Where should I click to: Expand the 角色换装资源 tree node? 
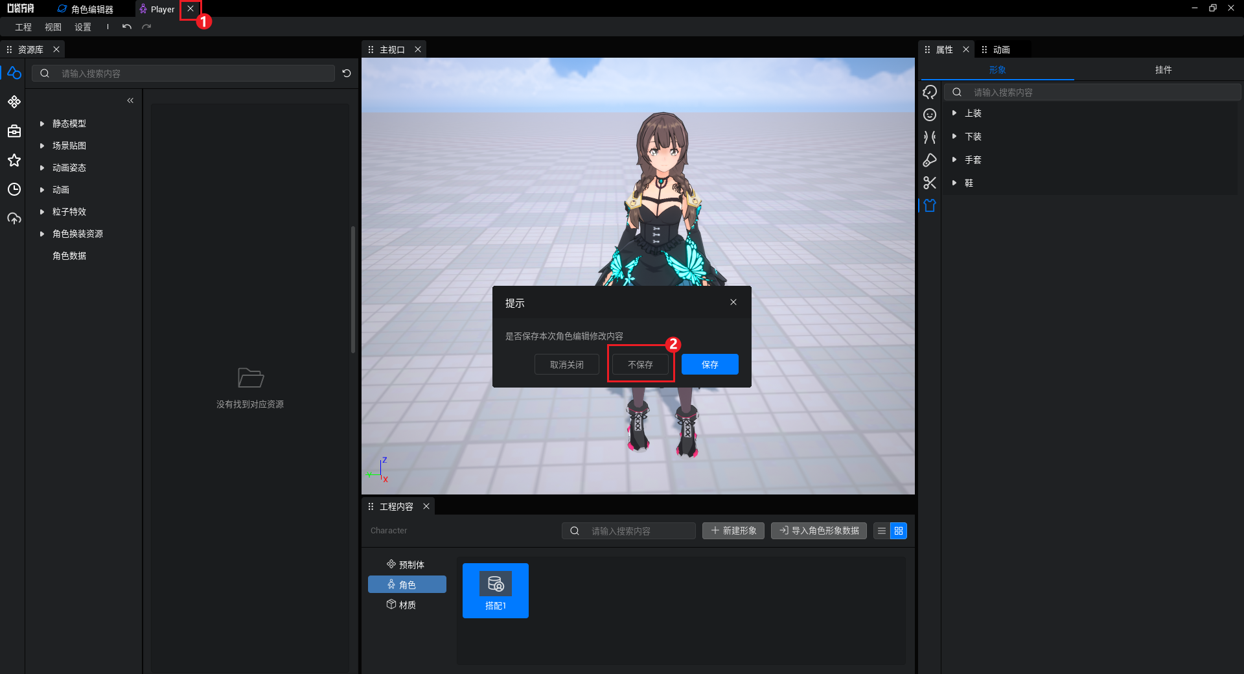[42, 234]
